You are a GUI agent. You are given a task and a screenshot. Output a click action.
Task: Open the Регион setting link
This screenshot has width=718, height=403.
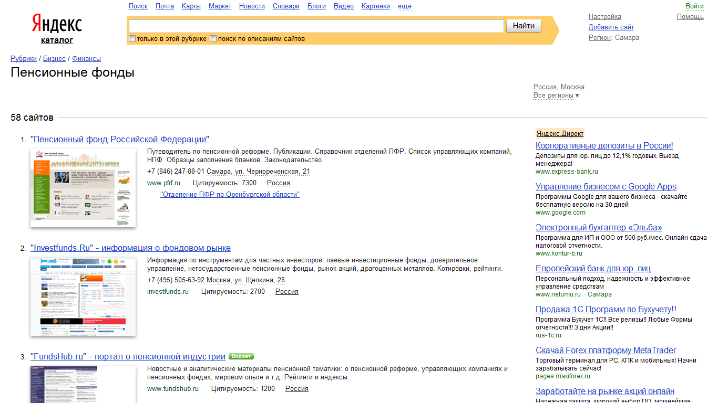pos(600,38)
